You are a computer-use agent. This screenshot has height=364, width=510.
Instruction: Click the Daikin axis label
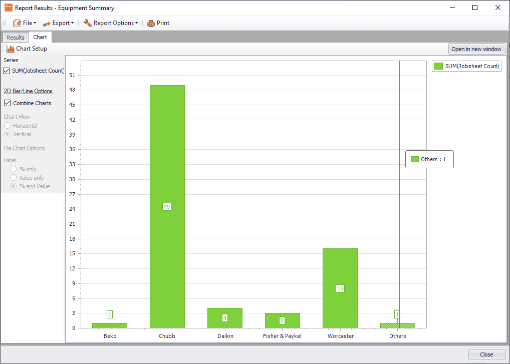(x=225, y=336)
